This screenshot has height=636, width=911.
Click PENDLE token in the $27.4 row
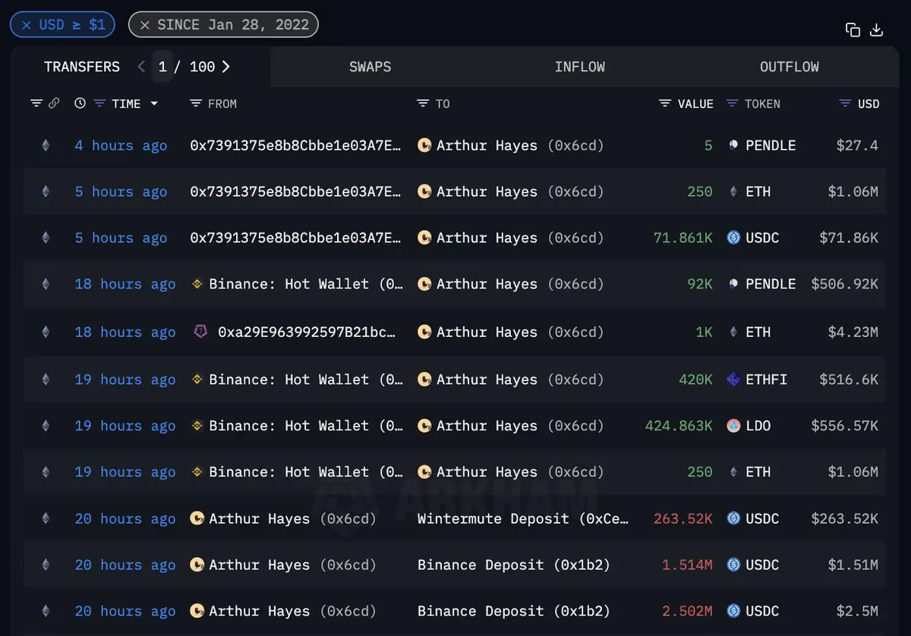771,146
